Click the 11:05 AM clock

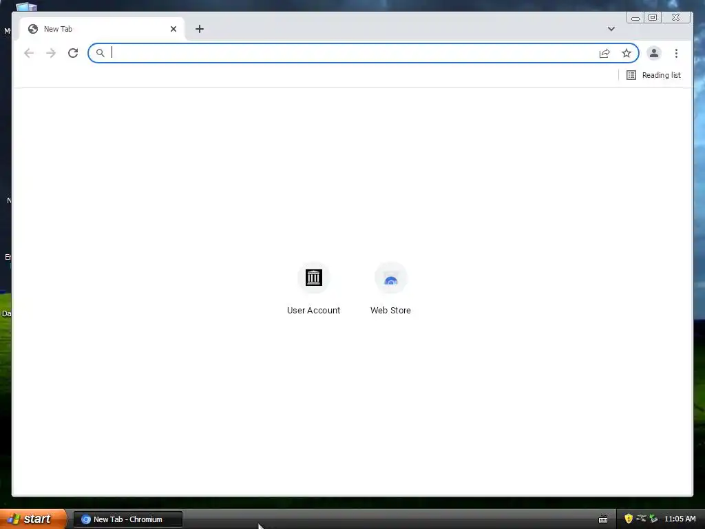(x=680, y=519)
